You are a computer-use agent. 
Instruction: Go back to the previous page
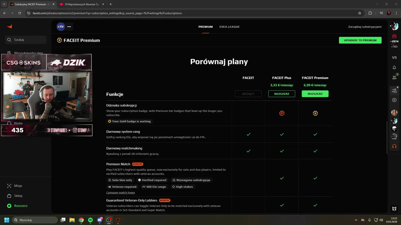point(4,13)
